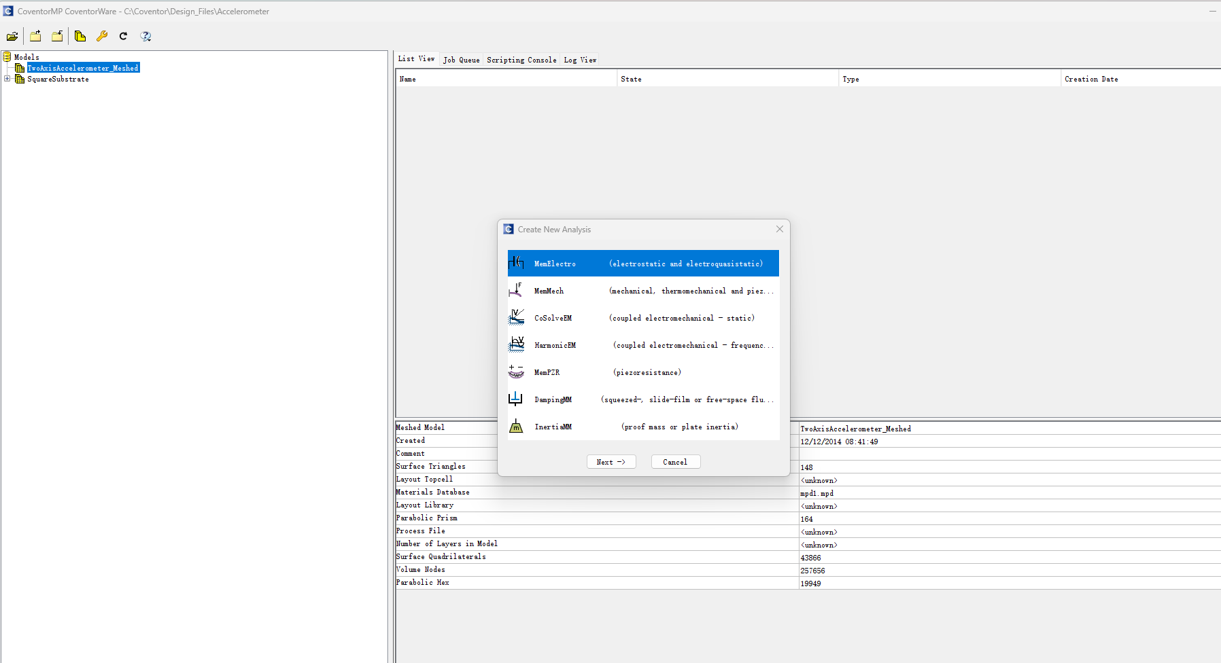Click the MemPZR piezoresistance icon

tap(516, 372)
